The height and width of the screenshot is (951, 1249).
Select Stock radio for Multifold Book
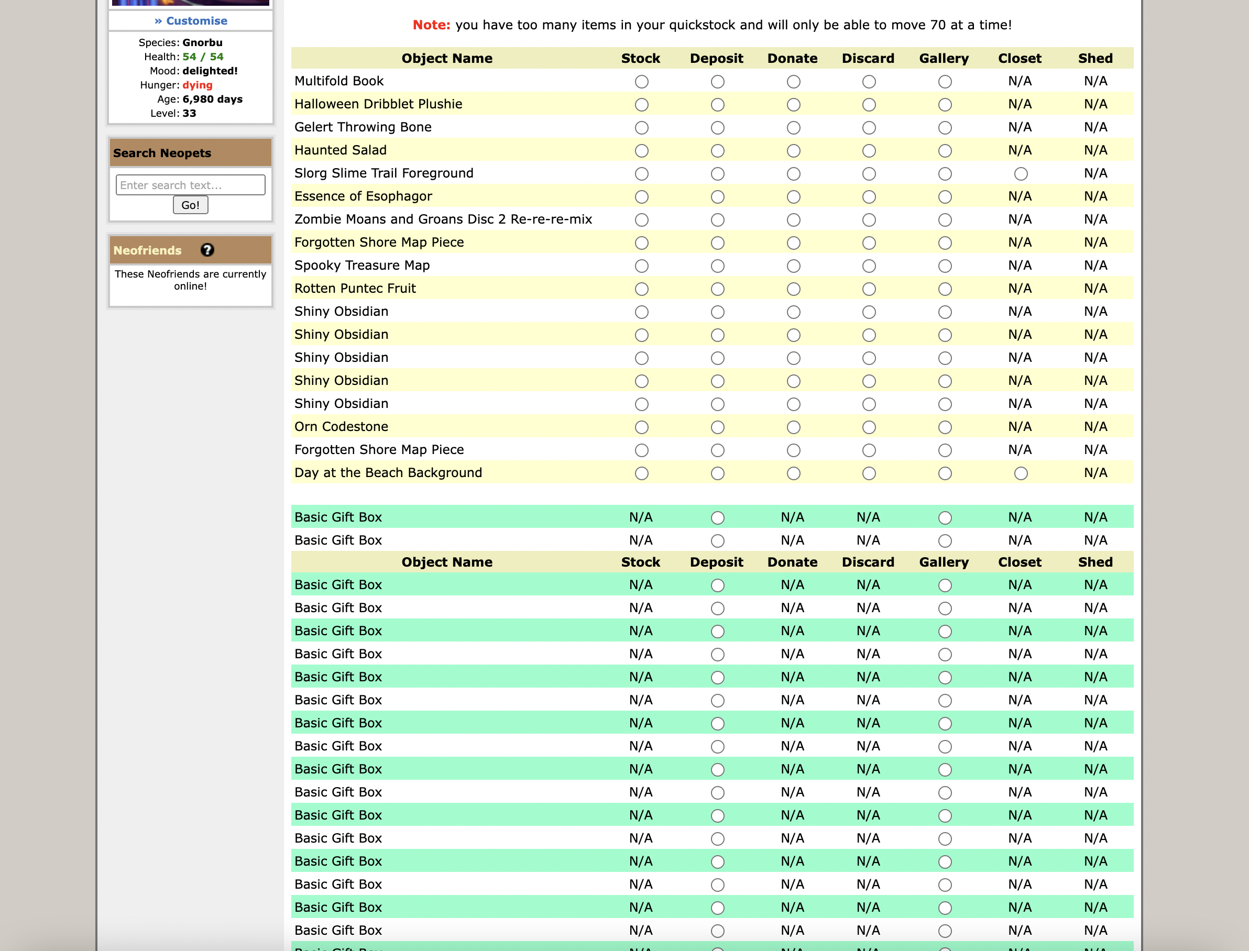click(x=641, y=82)
